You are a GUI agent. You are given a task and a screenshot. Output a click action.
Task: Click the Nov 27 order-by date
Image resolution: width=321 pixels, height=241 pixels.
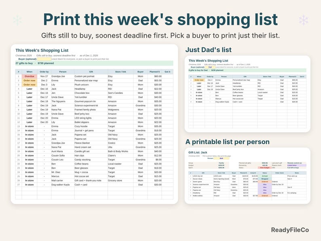click(x=44, y=76)
